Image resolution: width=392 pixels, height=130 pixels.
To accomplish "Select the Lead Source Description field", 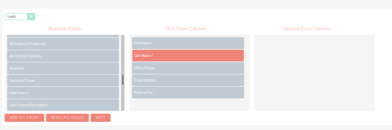I will 63,105.
